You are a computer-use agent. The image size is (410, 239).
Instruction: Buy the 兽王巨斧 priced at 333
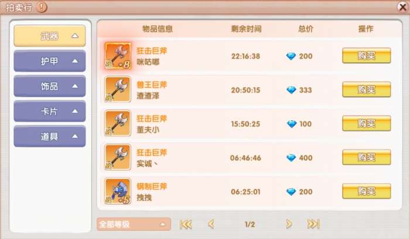point(367,89)
